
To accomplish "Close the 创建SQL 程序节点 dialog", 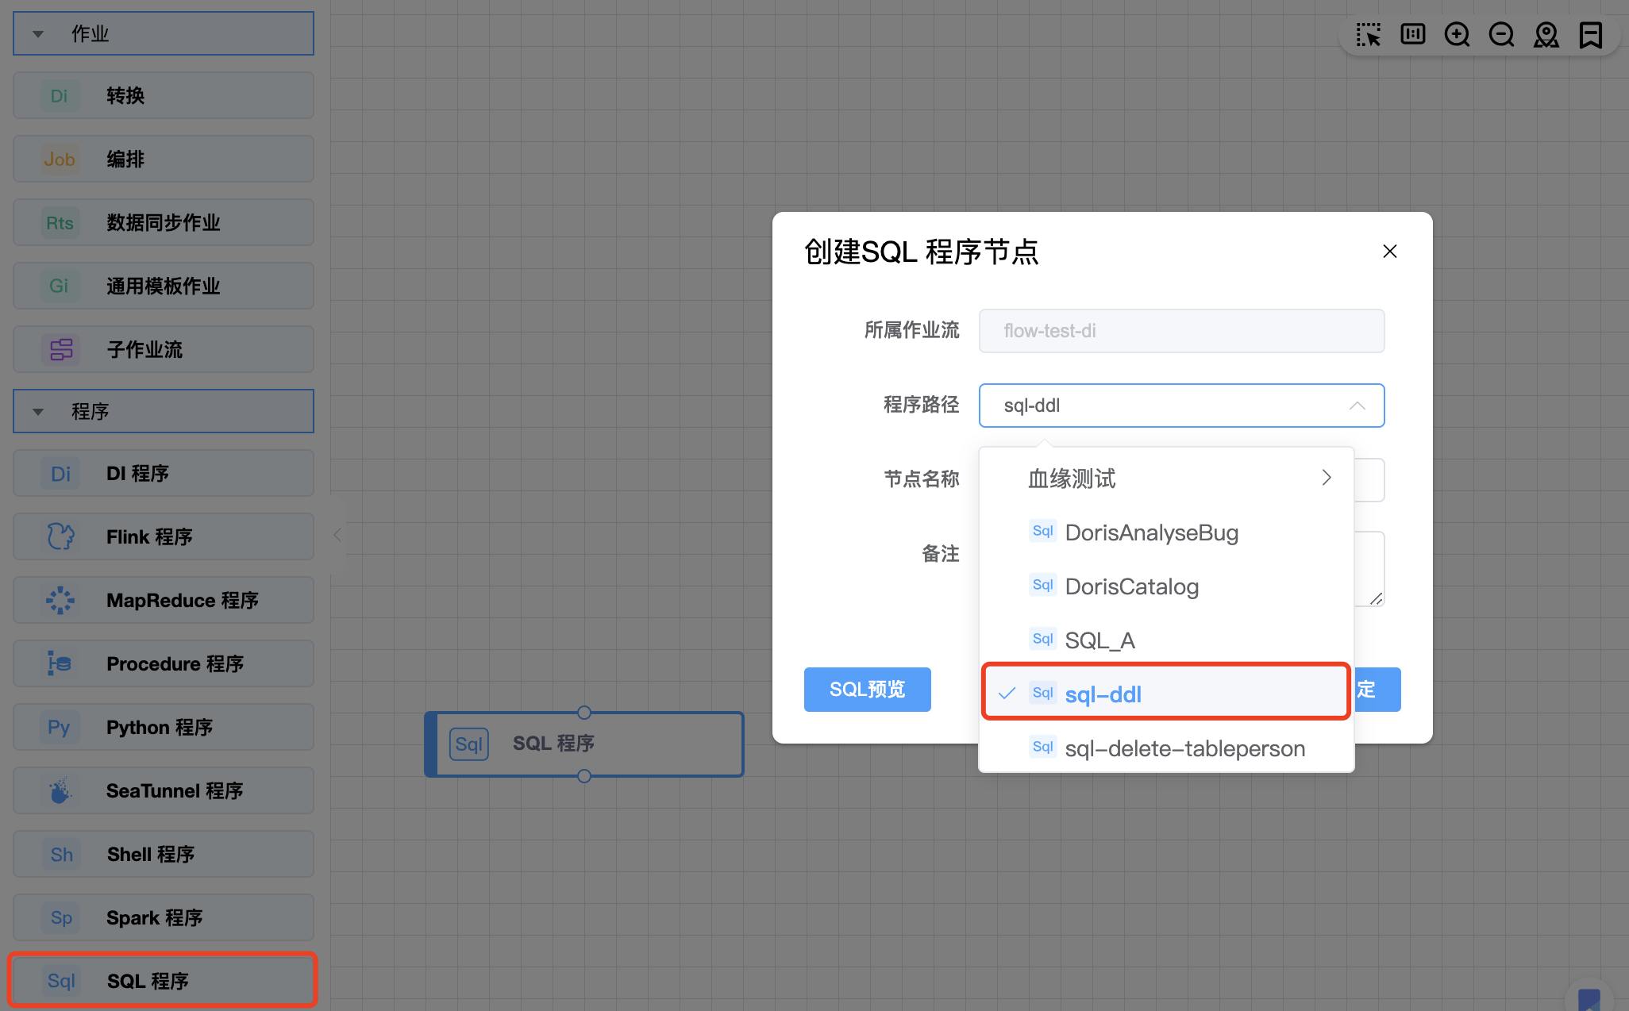I will (1389, 252).
